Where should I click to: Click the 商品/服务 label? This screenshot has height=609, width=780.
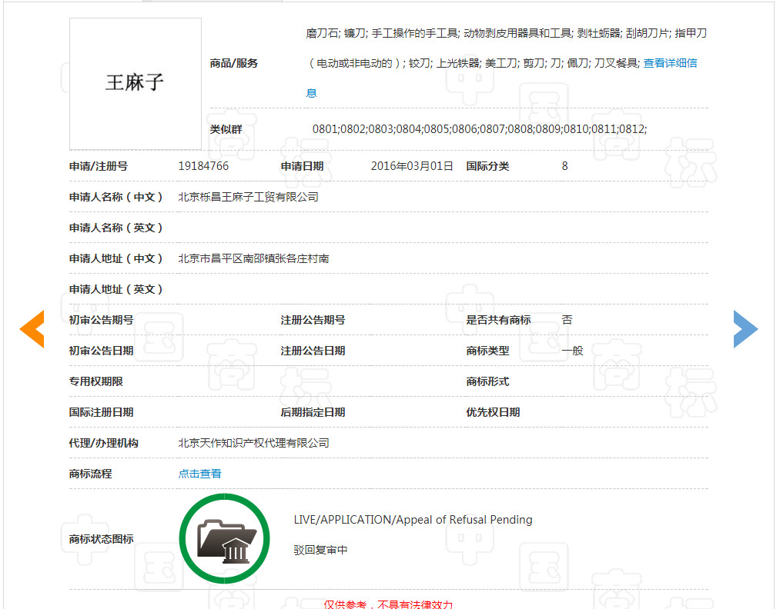234,63
